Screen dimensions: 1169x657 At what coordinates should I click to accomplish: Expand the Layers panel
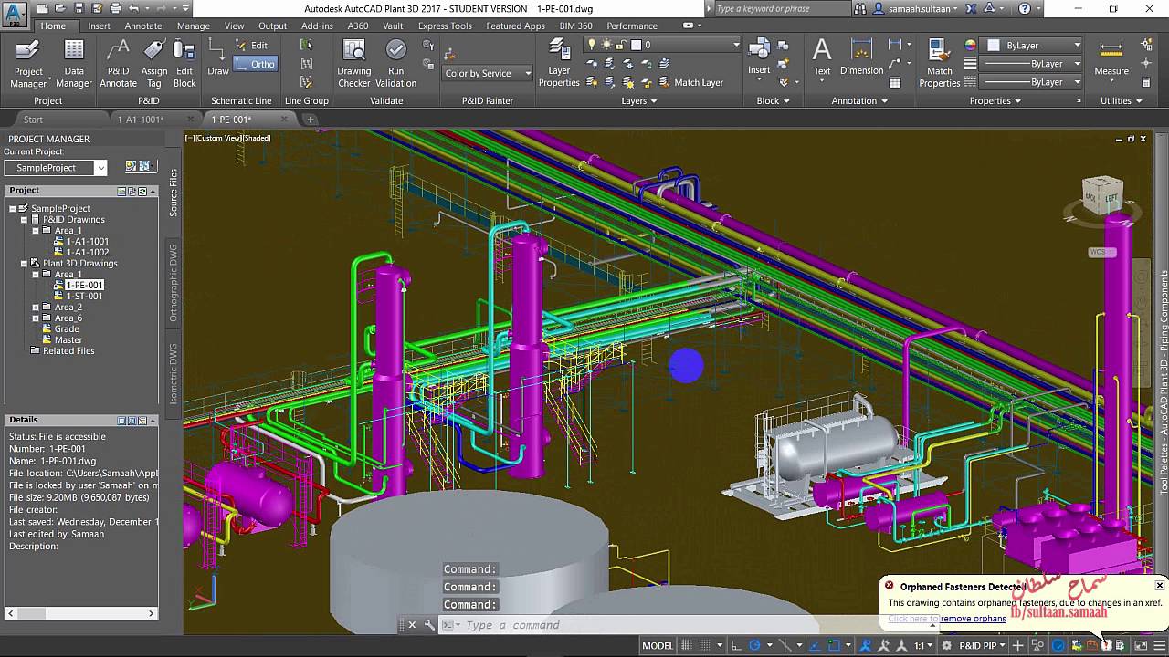(x=639, y=100)
